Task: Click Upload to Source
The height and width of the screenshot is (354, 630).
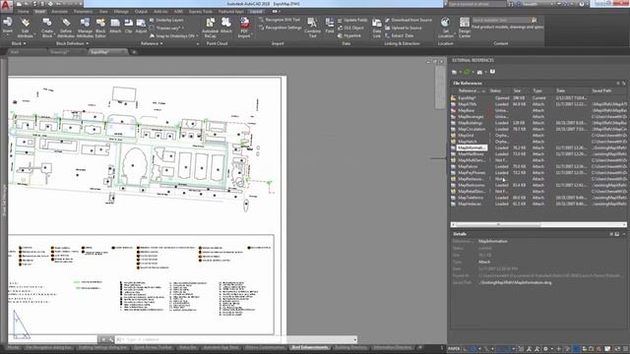Action: point(404,28)
